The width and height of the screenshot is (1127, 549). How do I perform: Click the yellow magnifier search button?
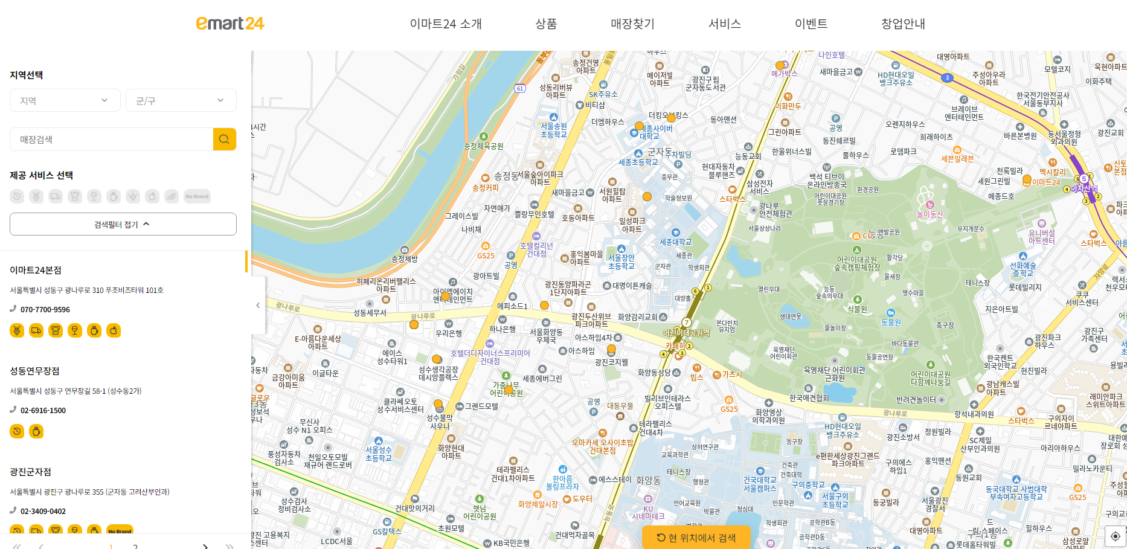(x=225, y=139)
